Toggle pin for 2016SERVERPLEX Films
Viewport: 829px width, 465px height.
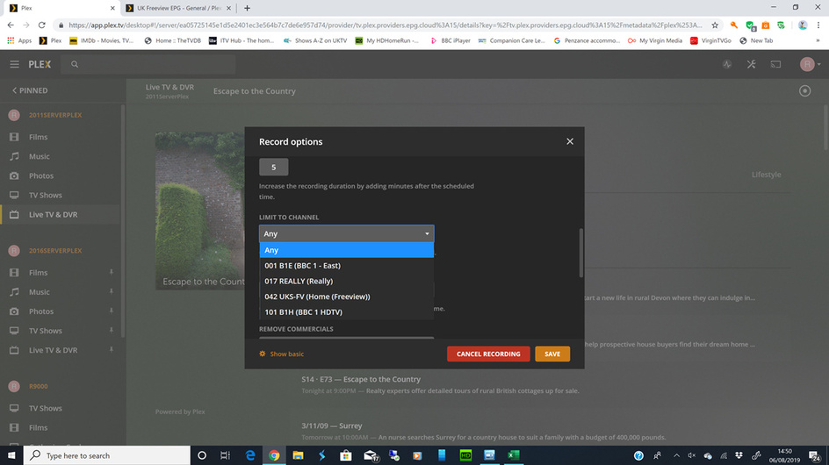[x=111, y=272]
